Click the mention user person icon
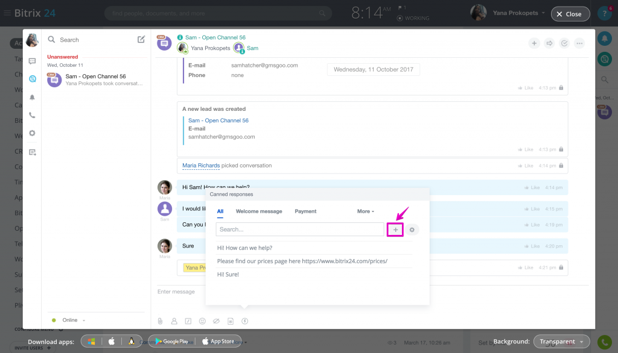 point(174,321)
